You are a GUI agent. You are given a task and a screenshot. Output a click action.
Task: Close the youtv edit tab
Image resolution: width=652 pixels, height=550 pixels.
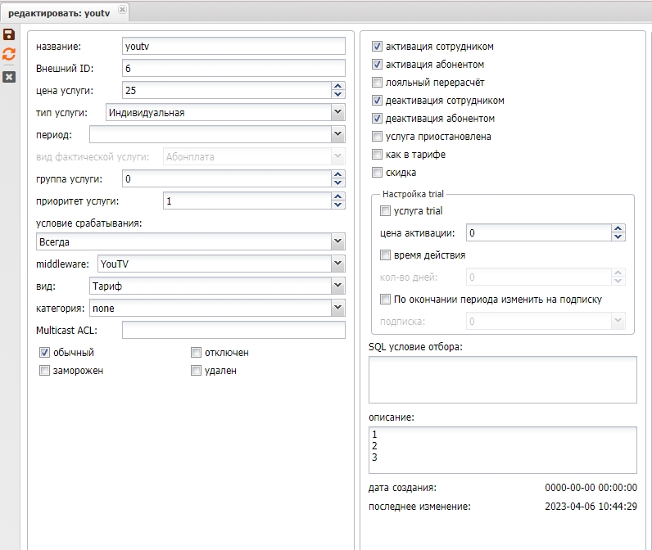tap(122, 10)
